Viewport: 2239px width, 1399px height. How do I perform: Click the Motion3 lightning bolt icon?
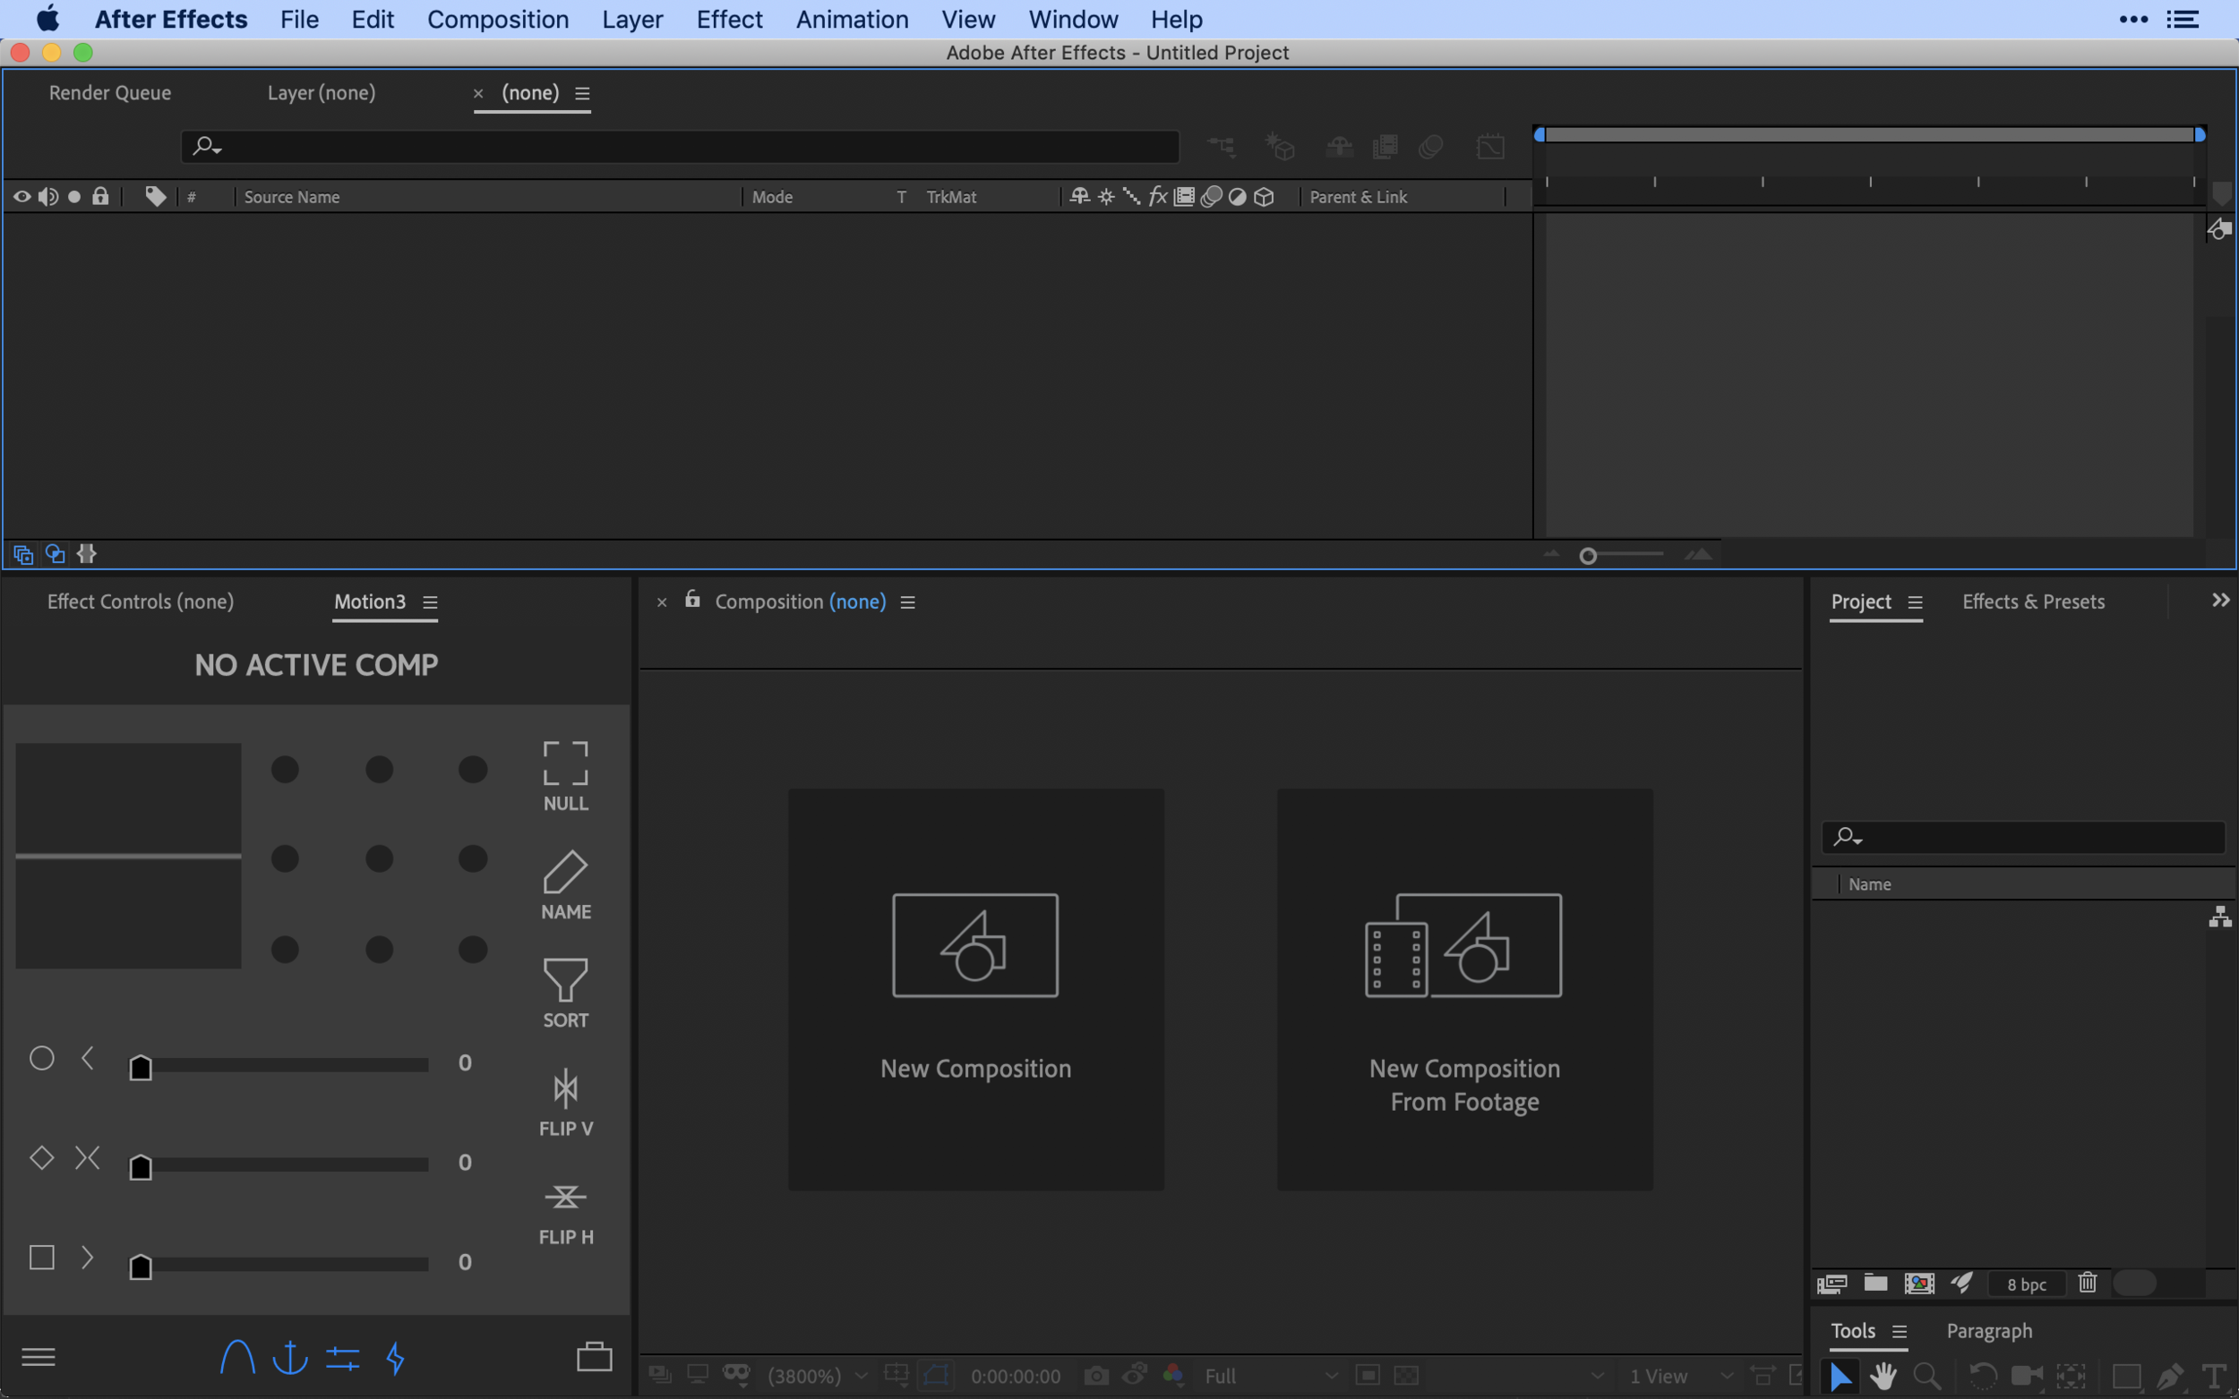(395, 1359)
